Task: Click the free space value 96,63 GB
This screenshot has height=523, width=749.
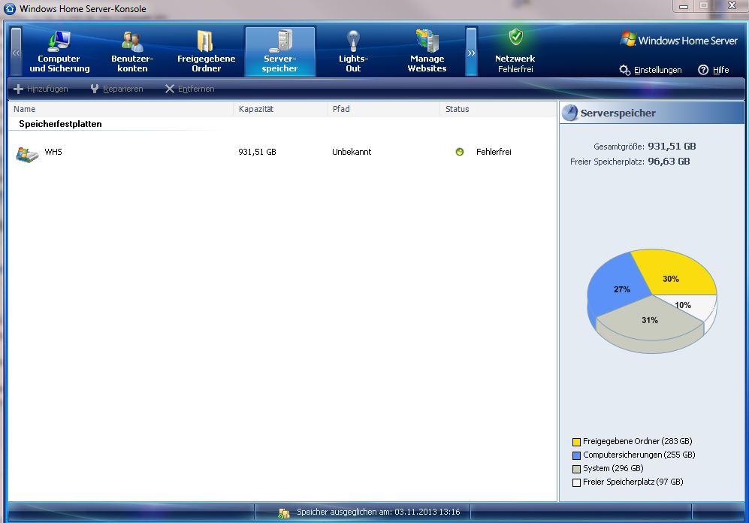Action: click(669, 162)
